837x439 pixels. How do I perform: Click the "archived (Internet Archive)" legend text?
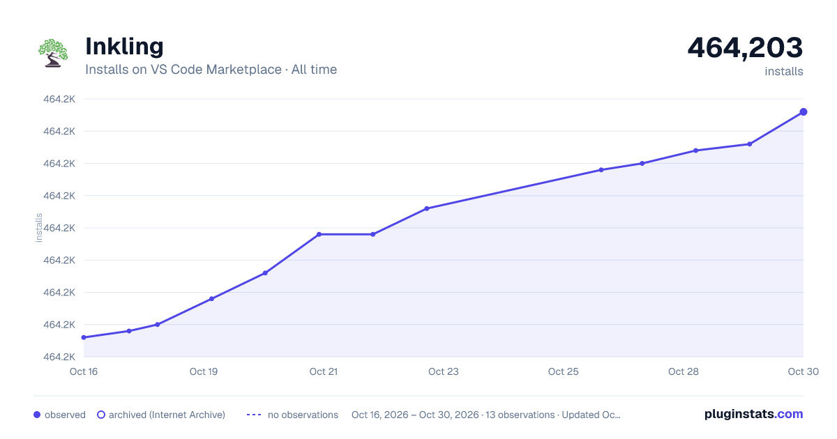pos(167,415)
